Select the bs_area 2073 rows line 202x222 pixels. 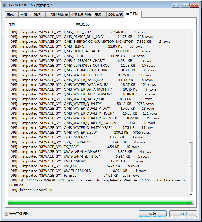click(x=74, y=176)
